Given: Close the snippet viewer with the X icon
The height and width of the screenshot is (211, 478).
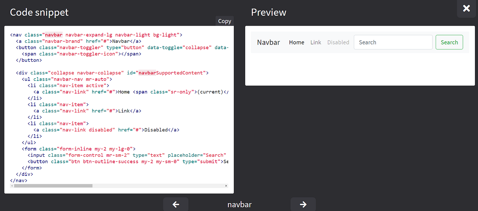Looking at the screenshot, I should [x=466, y=9].
